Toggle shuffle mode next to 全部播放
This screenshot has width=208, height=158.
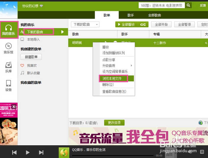coord(143,25)
